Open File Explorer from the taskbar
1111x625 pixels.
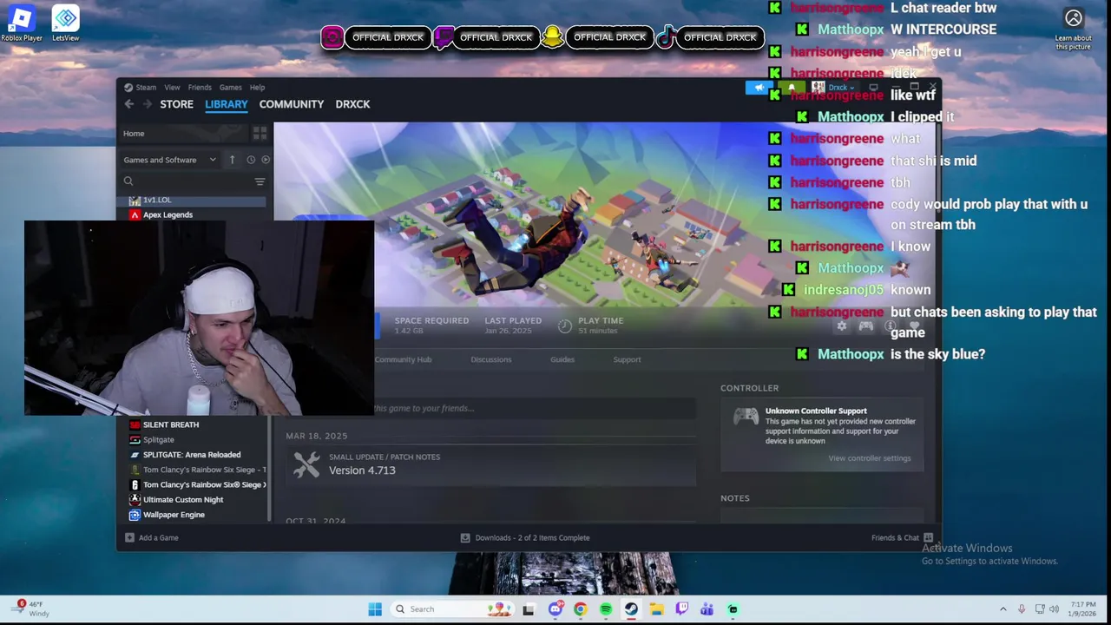pos(657,609)
